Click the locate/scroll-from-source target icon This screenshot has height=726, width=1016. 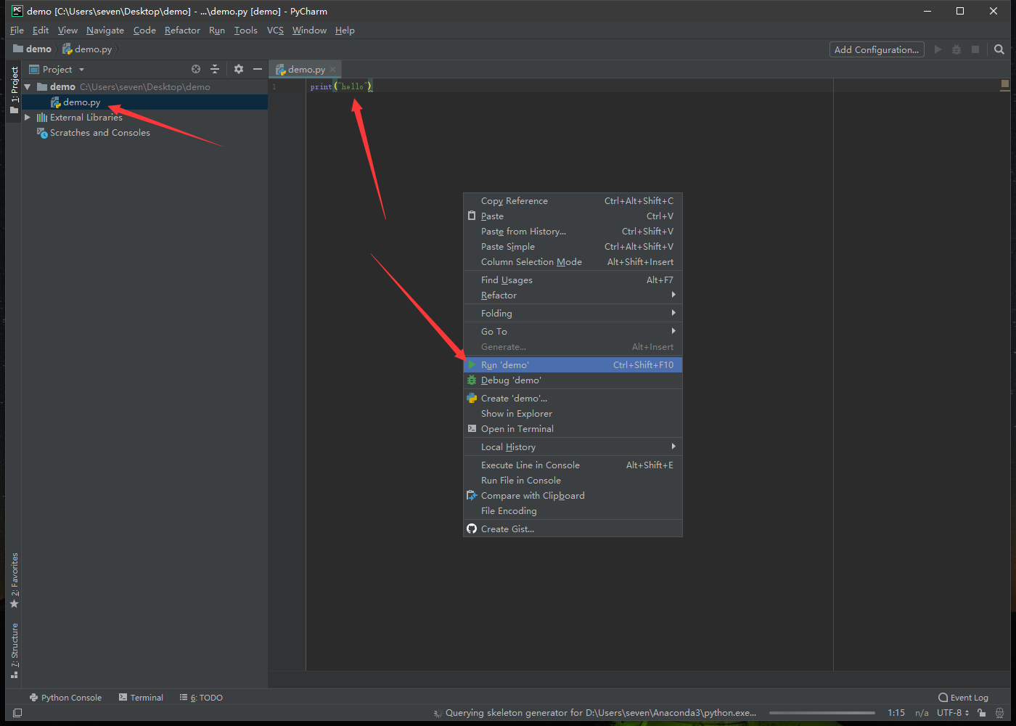(x=196, y=69)
